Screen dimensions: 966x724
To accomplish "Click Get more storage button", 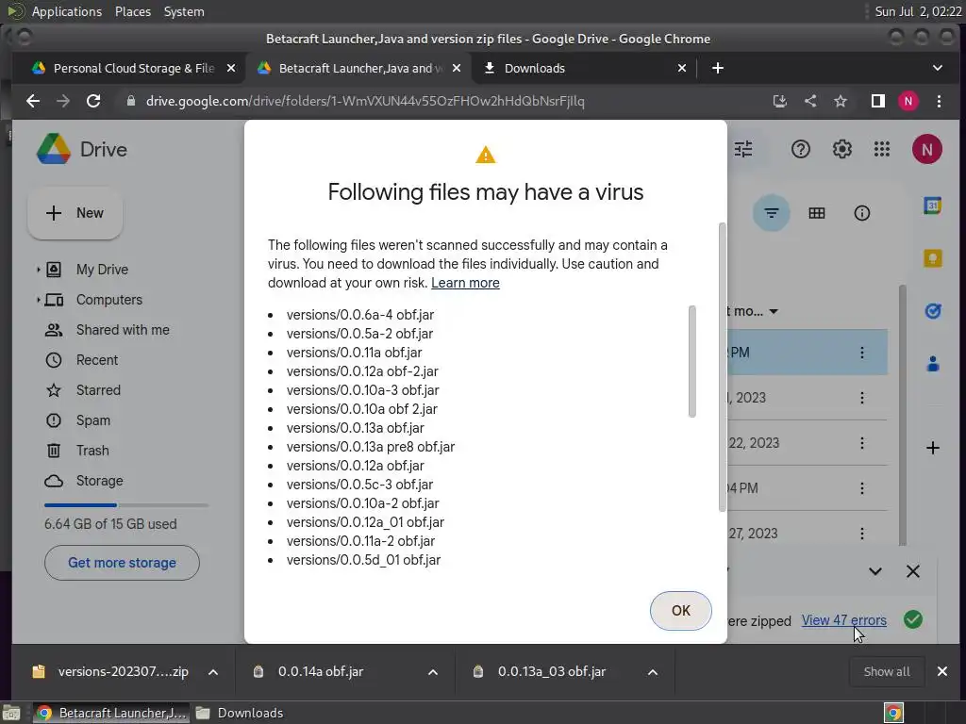I will pos(122,563).
